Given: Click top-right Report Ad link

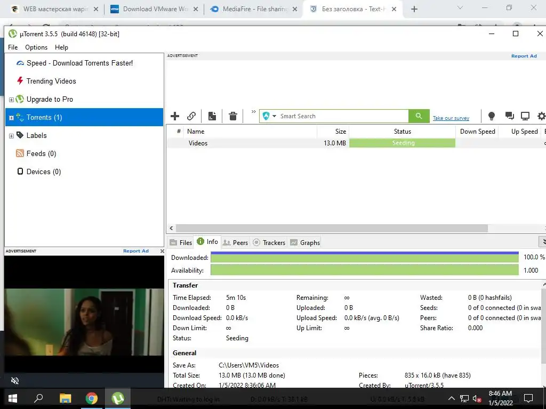Looking at the screenshot, I should [x=524, y=56].
